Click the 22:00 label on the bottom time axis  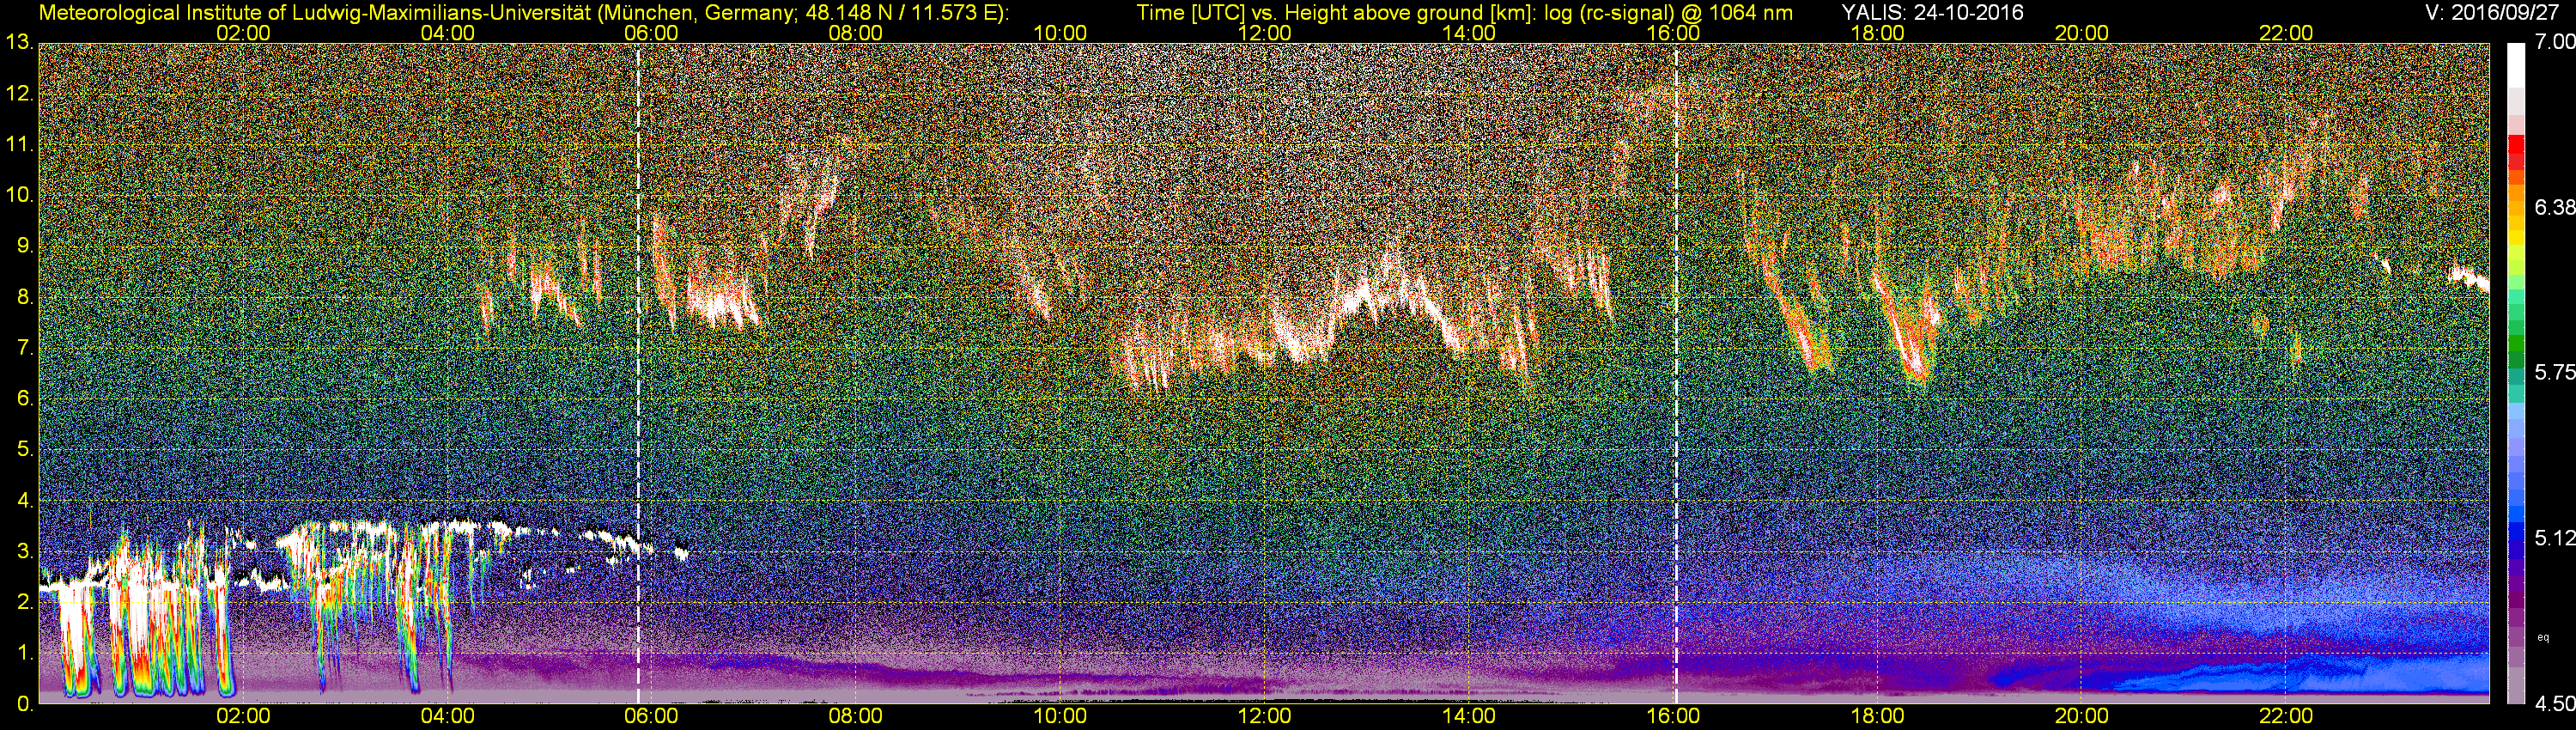pos(2286,716)
